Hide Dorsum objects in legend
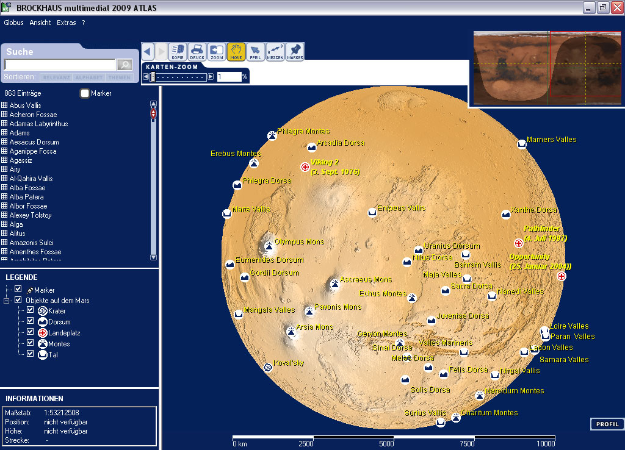Viewport: 625px width, 450px height. pos(31,321)
